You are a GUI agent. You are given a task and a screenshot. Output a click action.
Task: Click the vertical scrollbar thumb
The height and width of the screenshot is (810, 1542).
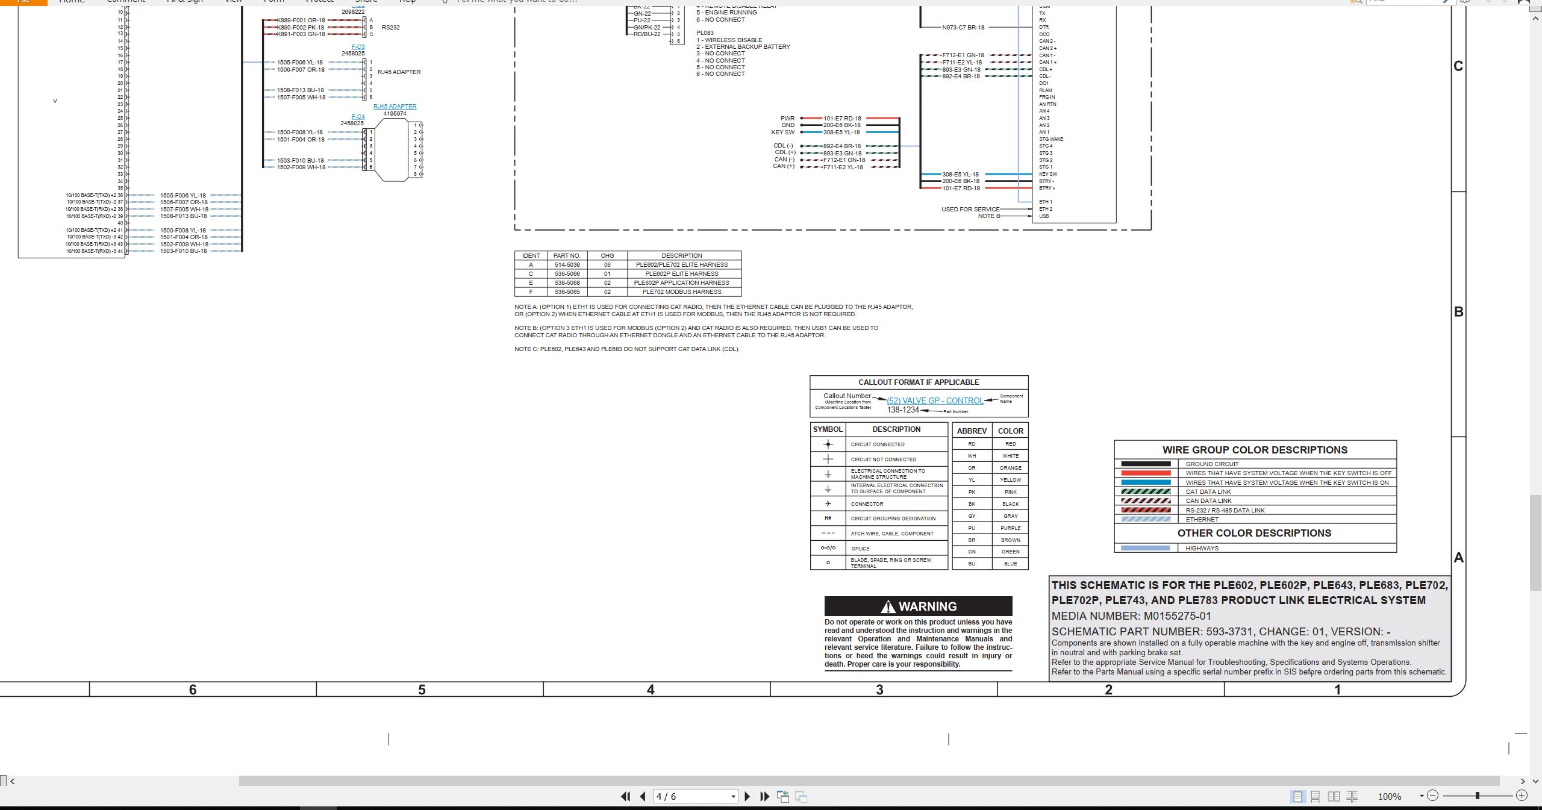point(1535,542)
